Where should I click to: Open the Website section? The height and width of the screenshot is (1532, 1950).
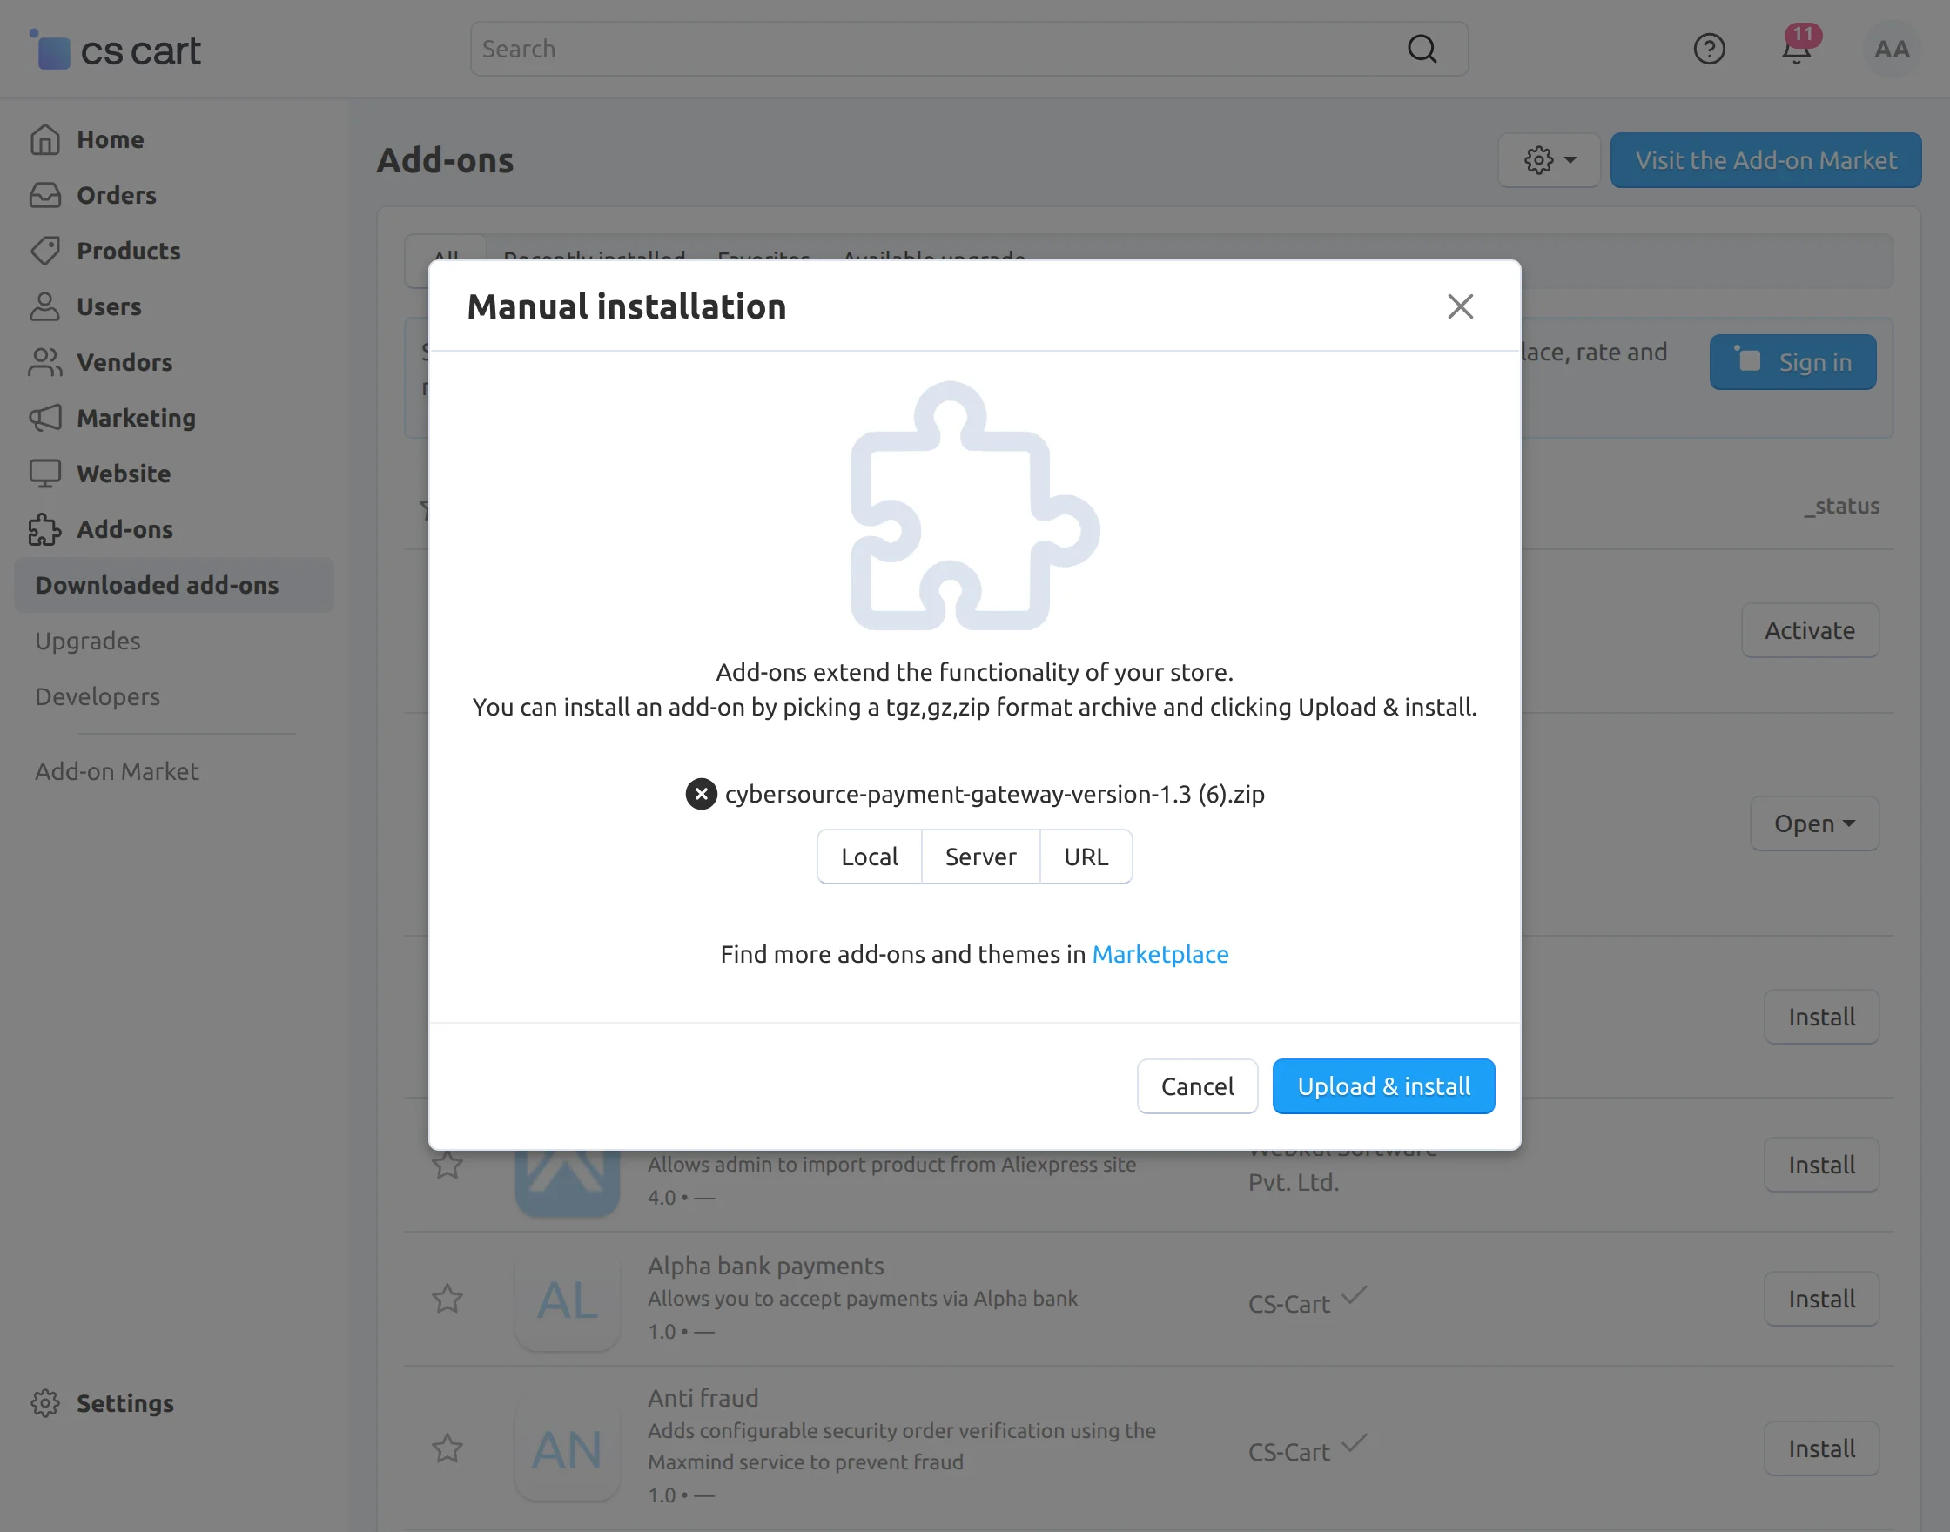click(123, 474)
